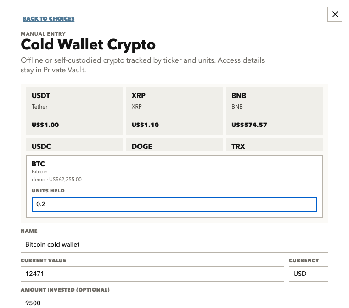The width and height of the screenshot is (349, 308).
Task: Click the Cold Wallet Crypto heading
Action: pyautogui.click(x=88, y=45)
